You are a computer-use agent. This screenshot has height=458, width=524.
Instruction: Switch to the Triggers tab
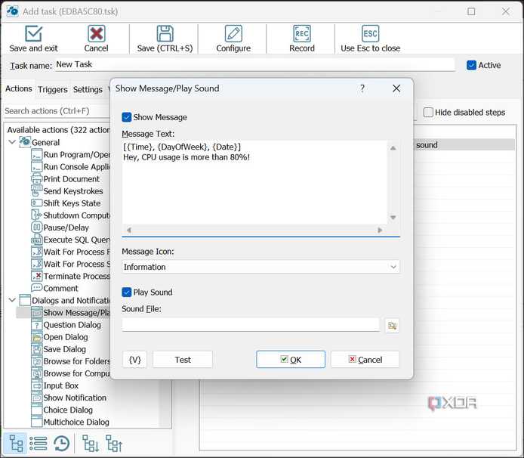pyautogui.click(x=52, y=89)
